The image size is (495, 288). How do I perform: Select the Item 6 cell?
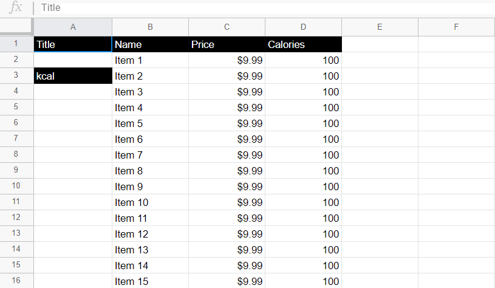[150, 139]
